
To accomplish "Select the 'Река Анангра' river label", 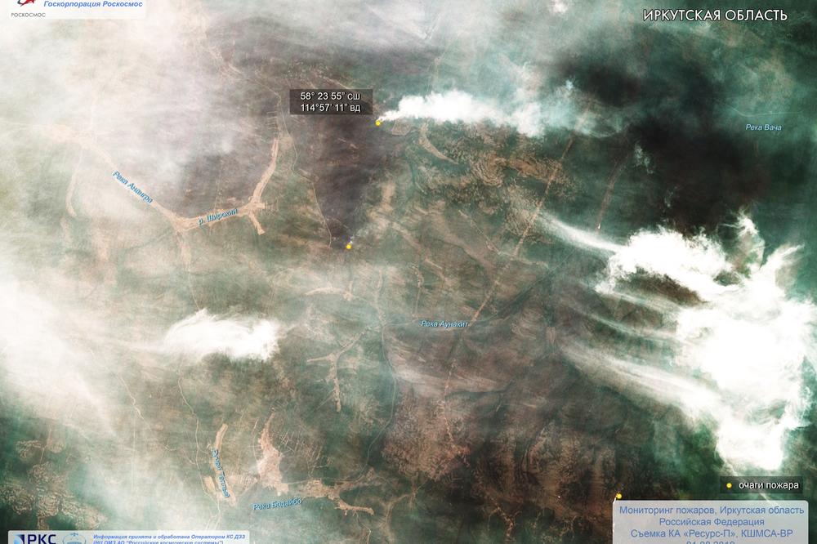I will click(132, 187).
